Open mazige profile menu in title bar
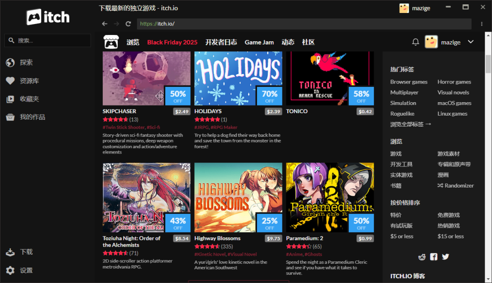The height and width of the screenshot is (283, 492). [x=415, y=8]
